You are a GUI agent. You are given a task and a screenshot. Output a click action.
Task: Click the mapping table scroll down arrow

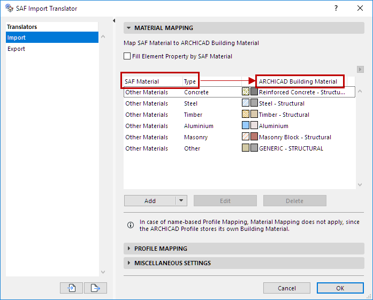click(360, 184)
